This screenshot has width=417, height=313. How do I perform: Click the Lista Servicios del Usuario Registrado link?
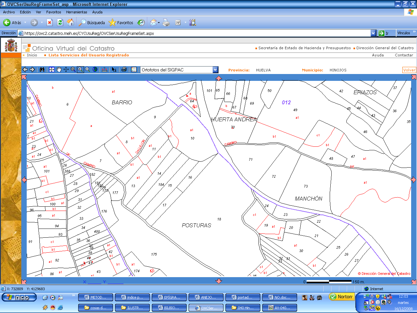(x=89, y=55)
